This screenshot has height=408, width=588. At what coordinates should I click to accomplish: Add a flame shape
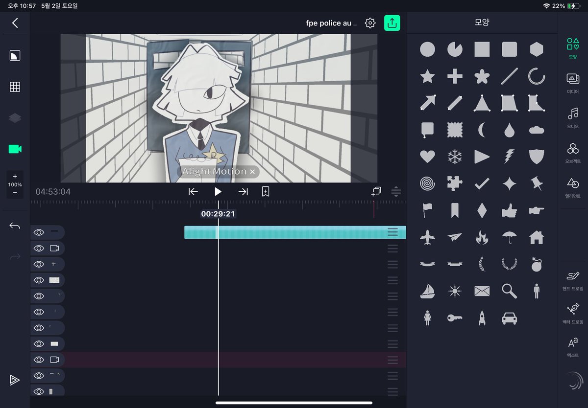[482, 237]
